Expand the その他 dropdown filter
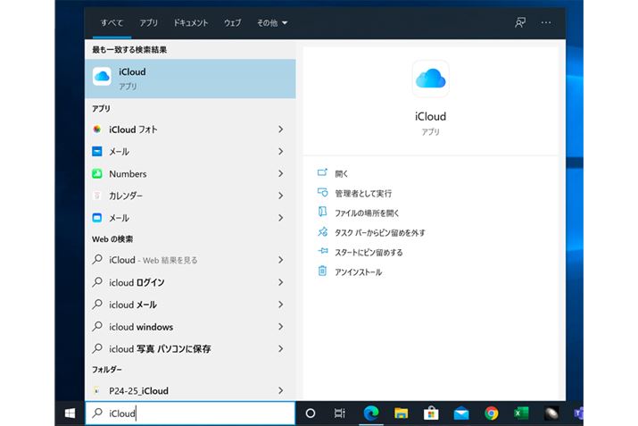Screen dimensions: 638x426 pos(272,22)
